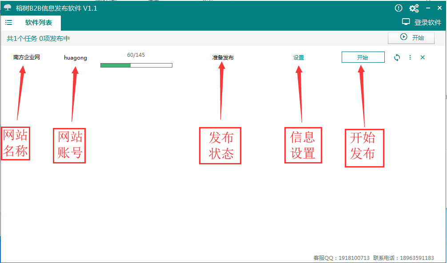Switch to the 软件列表 tab
This screenshot has height=263, width=447.
click(39, 23)
